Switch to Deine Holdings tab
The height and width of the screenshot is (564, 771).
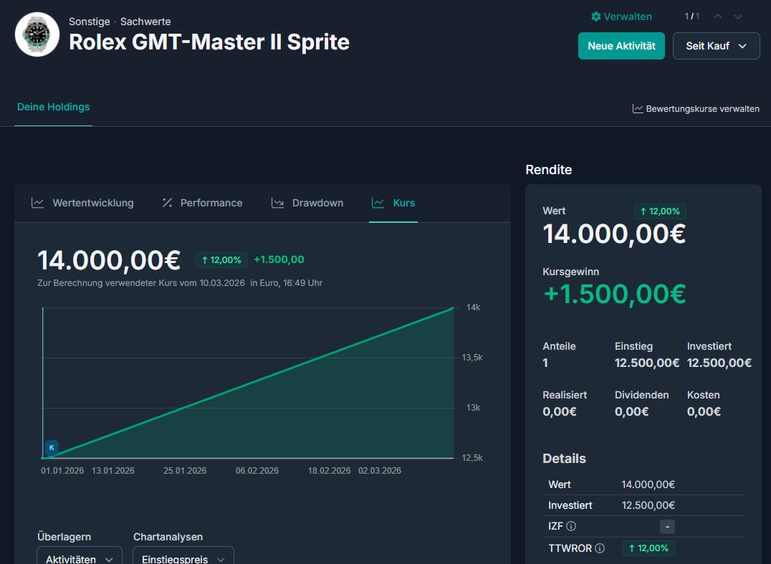coord(54,107)
